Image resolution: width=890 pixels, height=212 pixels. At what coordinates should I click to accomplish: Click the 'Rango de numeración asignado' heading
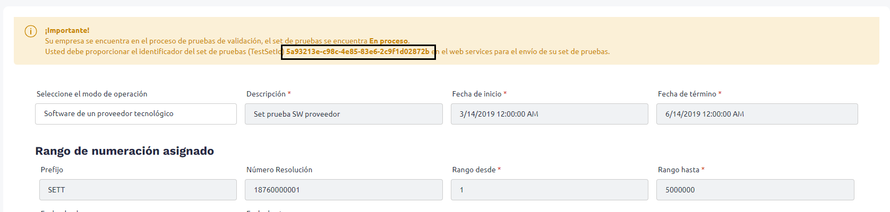click(x=125, y=151)
